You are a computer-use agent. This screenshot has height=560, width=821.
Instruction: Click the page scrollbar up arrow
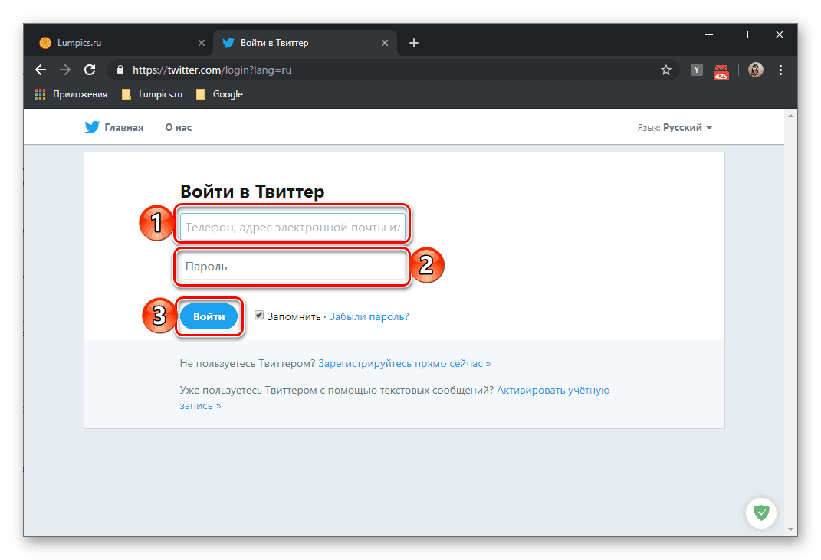(790, 116)
